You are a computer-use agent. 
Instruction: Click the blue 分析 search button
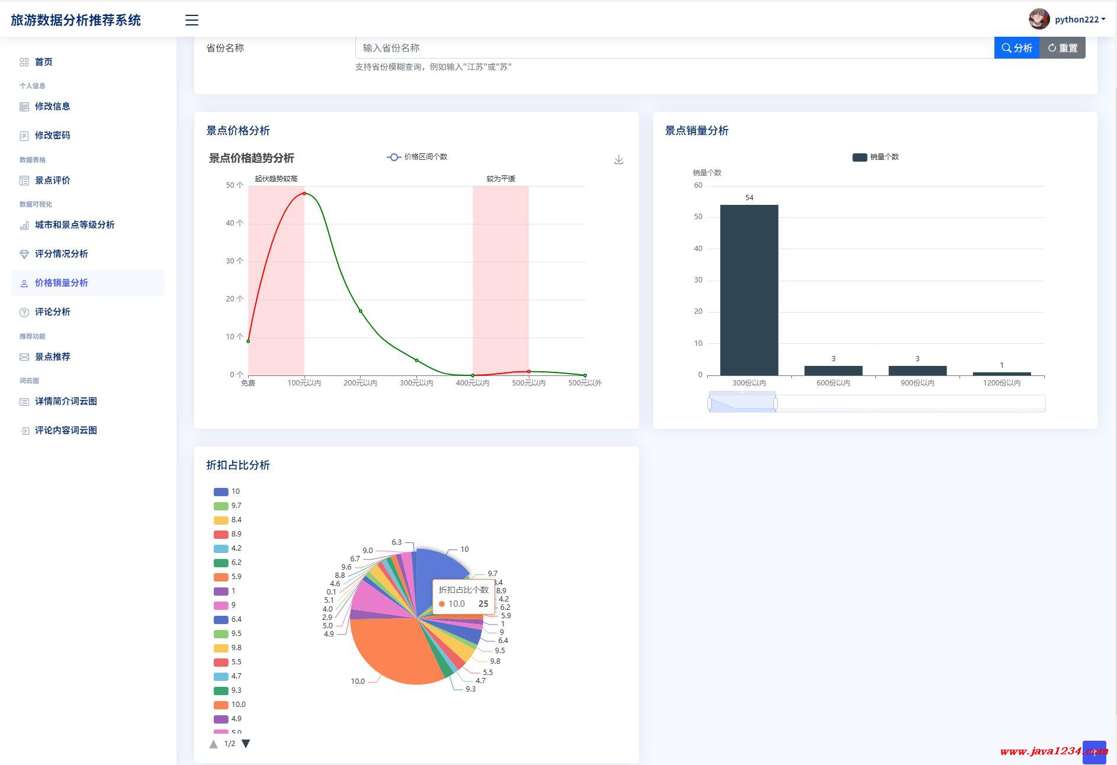coord(1016,48)
